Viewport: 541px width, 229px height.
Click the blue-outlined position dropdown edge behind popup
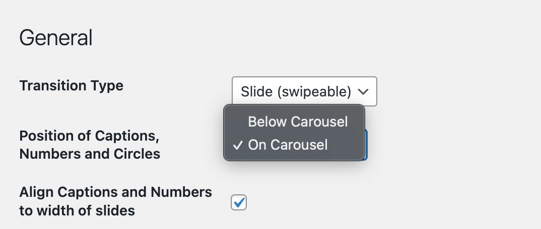366,145
